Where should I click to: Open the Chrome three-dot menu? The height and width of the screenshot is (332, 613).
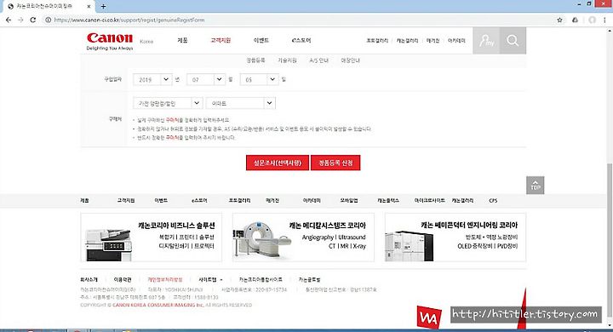pyautogui.click(x=605, y=20)
